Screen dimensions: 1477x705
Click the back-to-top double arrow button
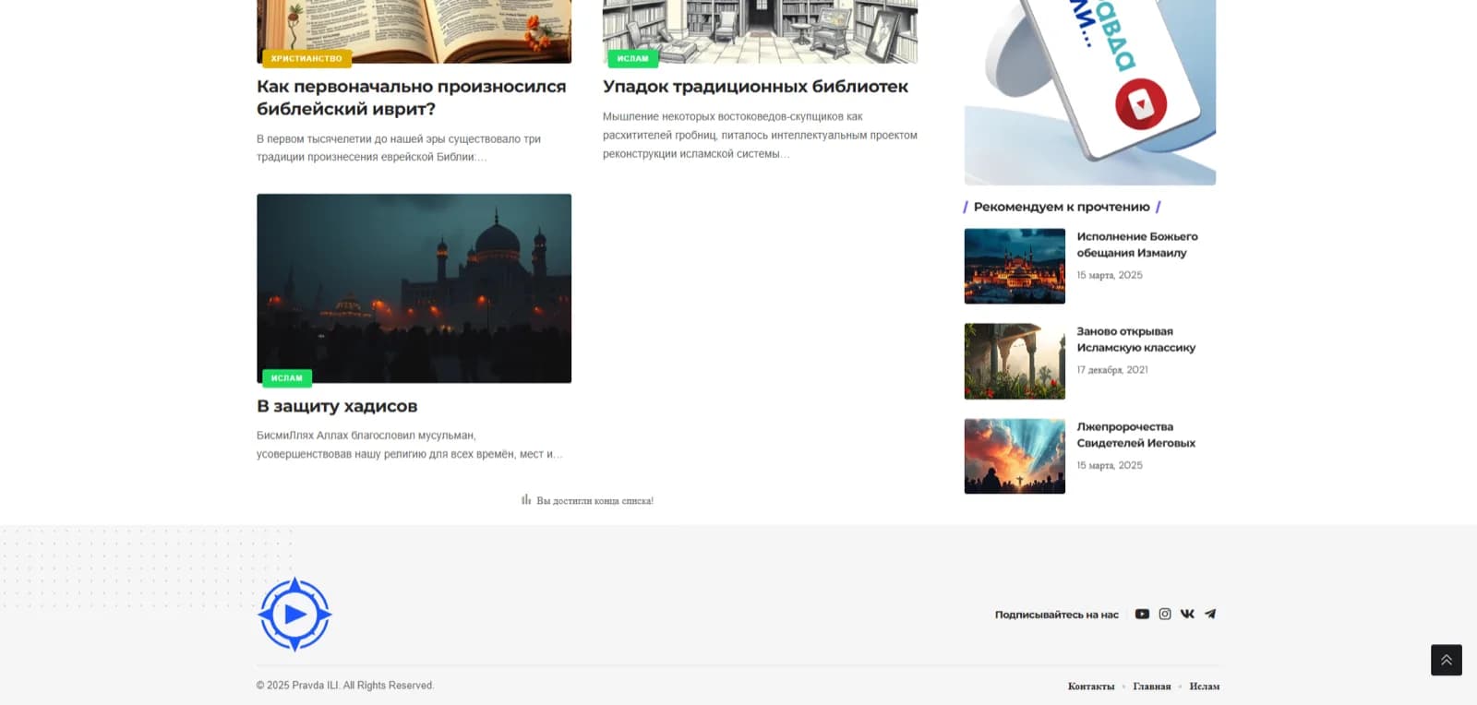pos(1447,660)
